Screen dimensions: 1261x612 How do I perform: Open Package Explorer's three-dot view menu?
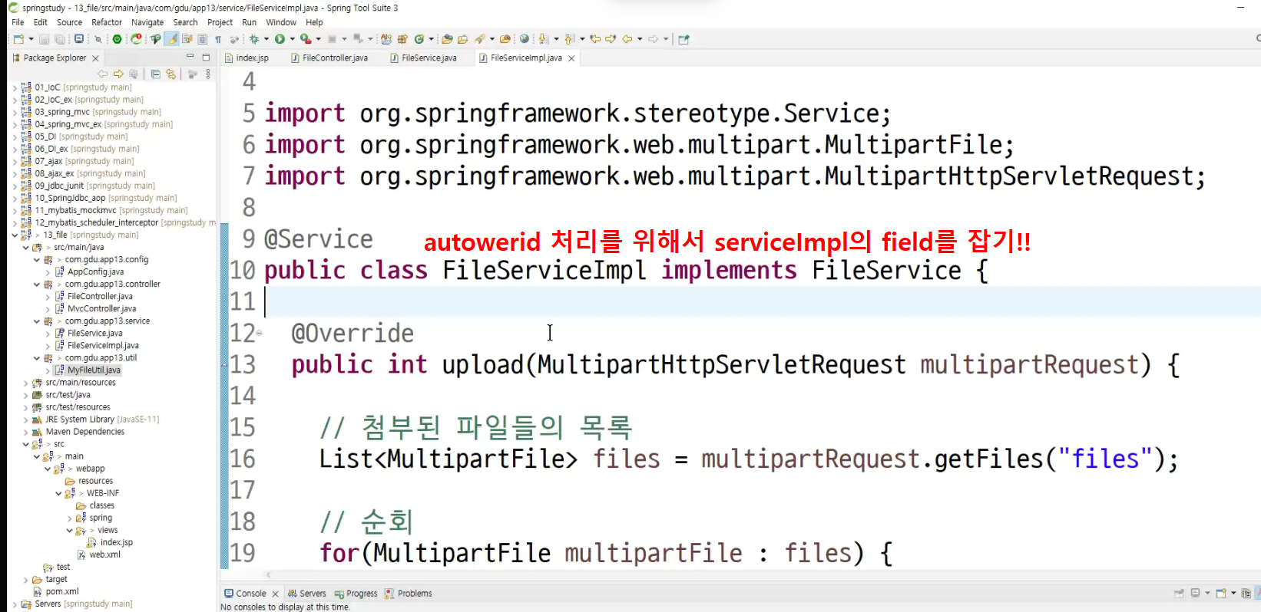[x=208, y=74]
